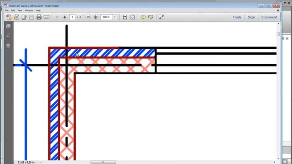Go to next page with the down arrow
Viewport: 292px width, 164px height.
point(64,17)
